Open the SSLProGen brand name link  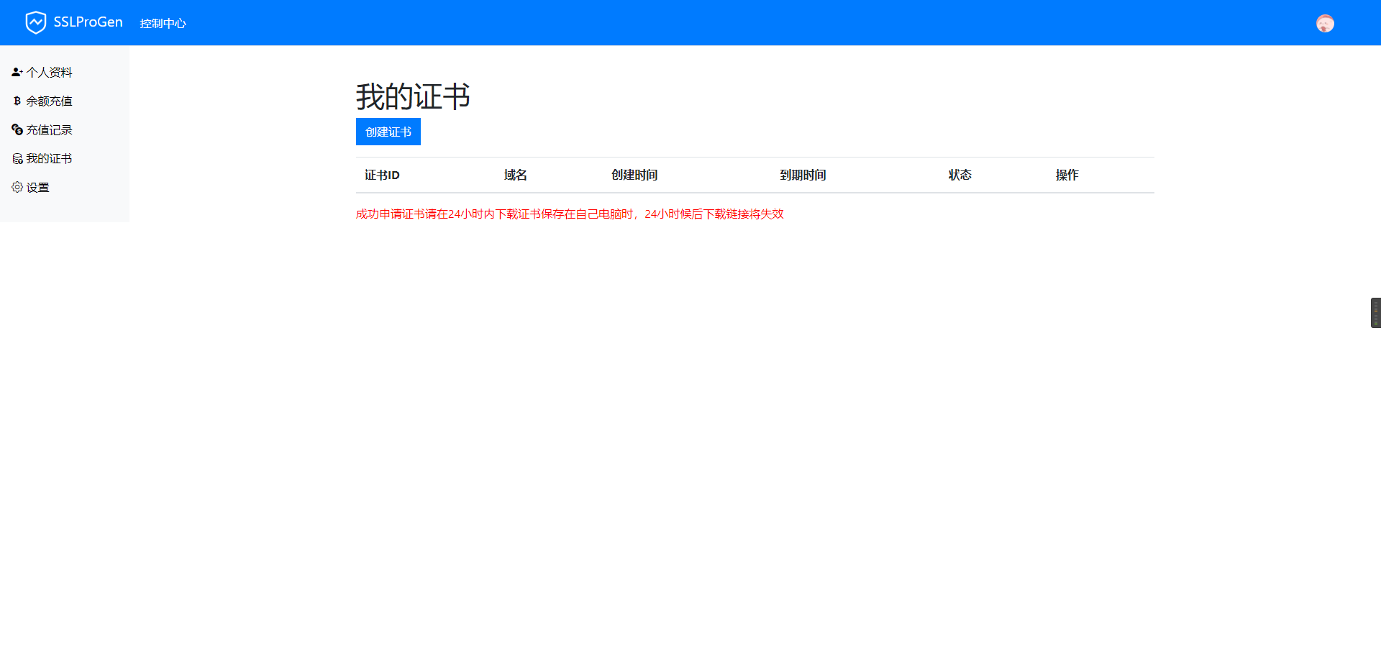click(x=88, y=22)
